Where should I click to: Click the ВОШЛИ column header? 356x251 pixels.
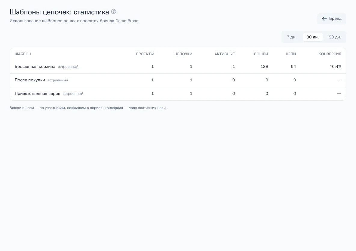pyautogui.click(x=261, y=54)
